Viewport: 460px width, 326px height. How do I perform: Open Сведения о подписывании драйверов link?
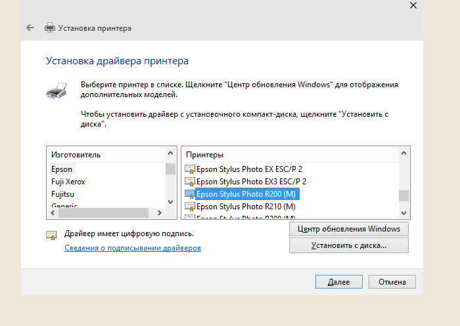click(133, 248)
